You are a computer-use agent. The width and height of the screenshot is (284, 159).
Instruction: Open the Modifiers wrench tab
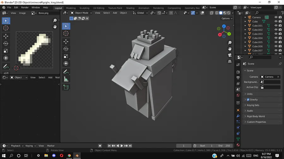point(238,116)
